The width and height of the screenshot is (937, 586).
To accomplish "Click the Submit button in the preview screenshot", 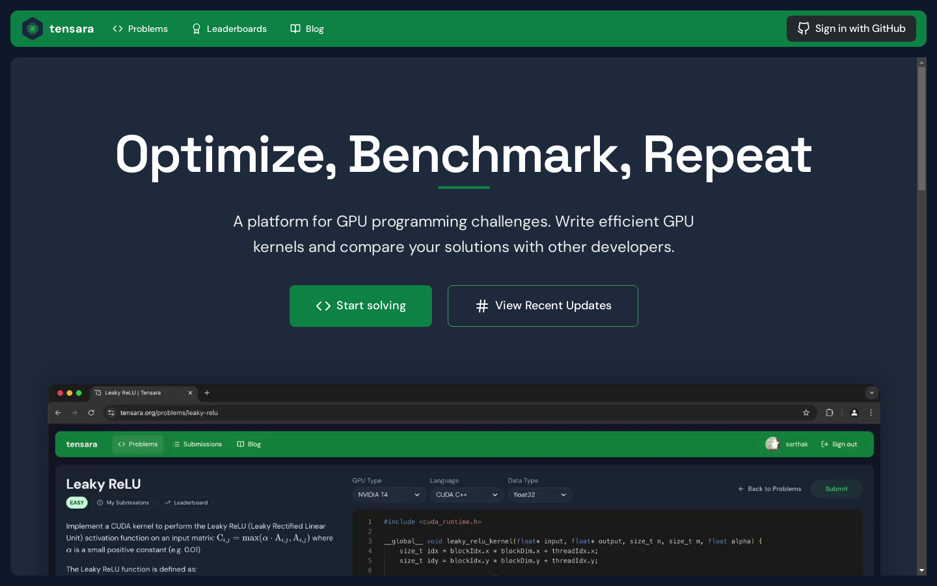I will tap(837, 489).
